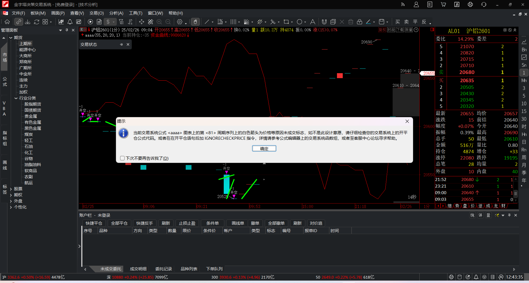Click the 止损止盈 button
The width and height of the screenshot is (529, 283).
[187, 223]
